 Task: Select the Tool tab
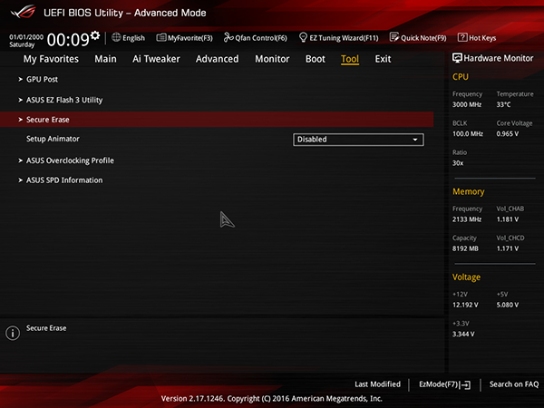click(x=350, y=59)
